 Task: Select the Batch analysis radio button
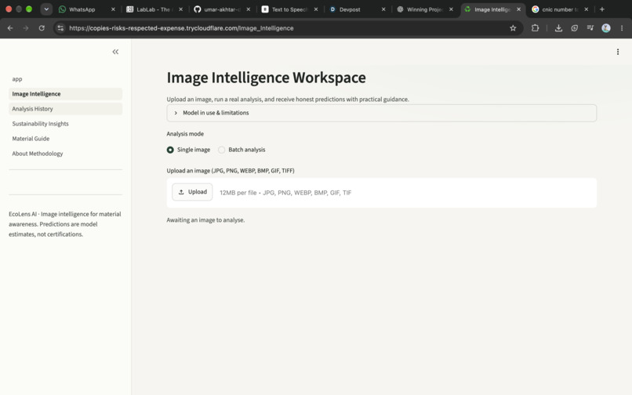click(x=221, y=150)
